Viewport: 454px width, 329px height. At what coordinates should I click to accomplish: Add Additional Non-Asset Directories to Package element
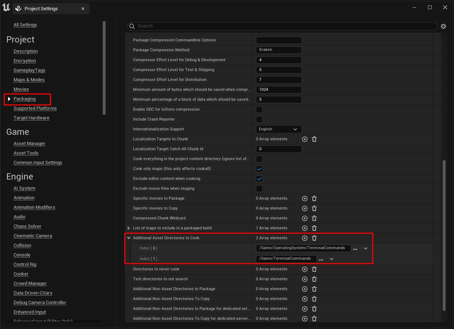click(x=304, y=289)
